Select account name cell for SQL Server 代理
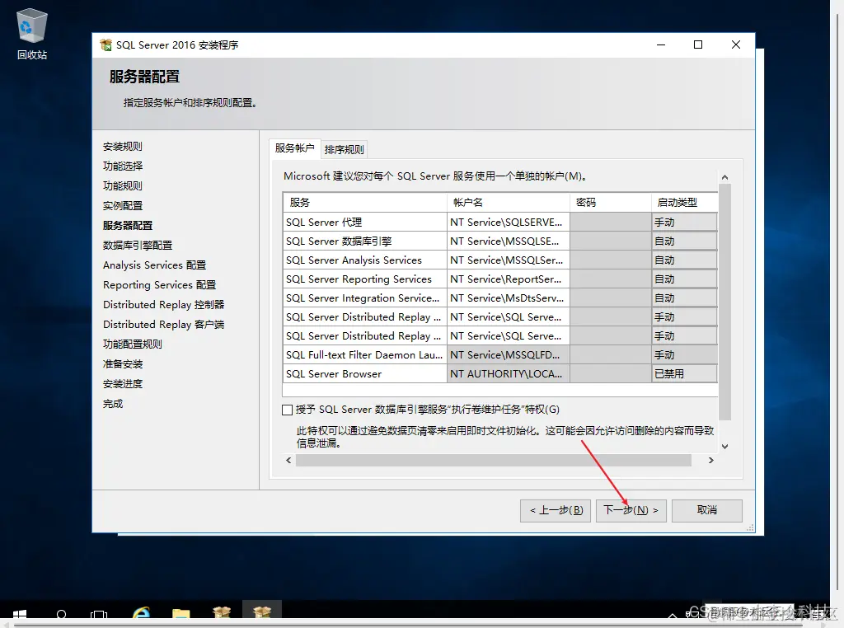 coord(508,223)
